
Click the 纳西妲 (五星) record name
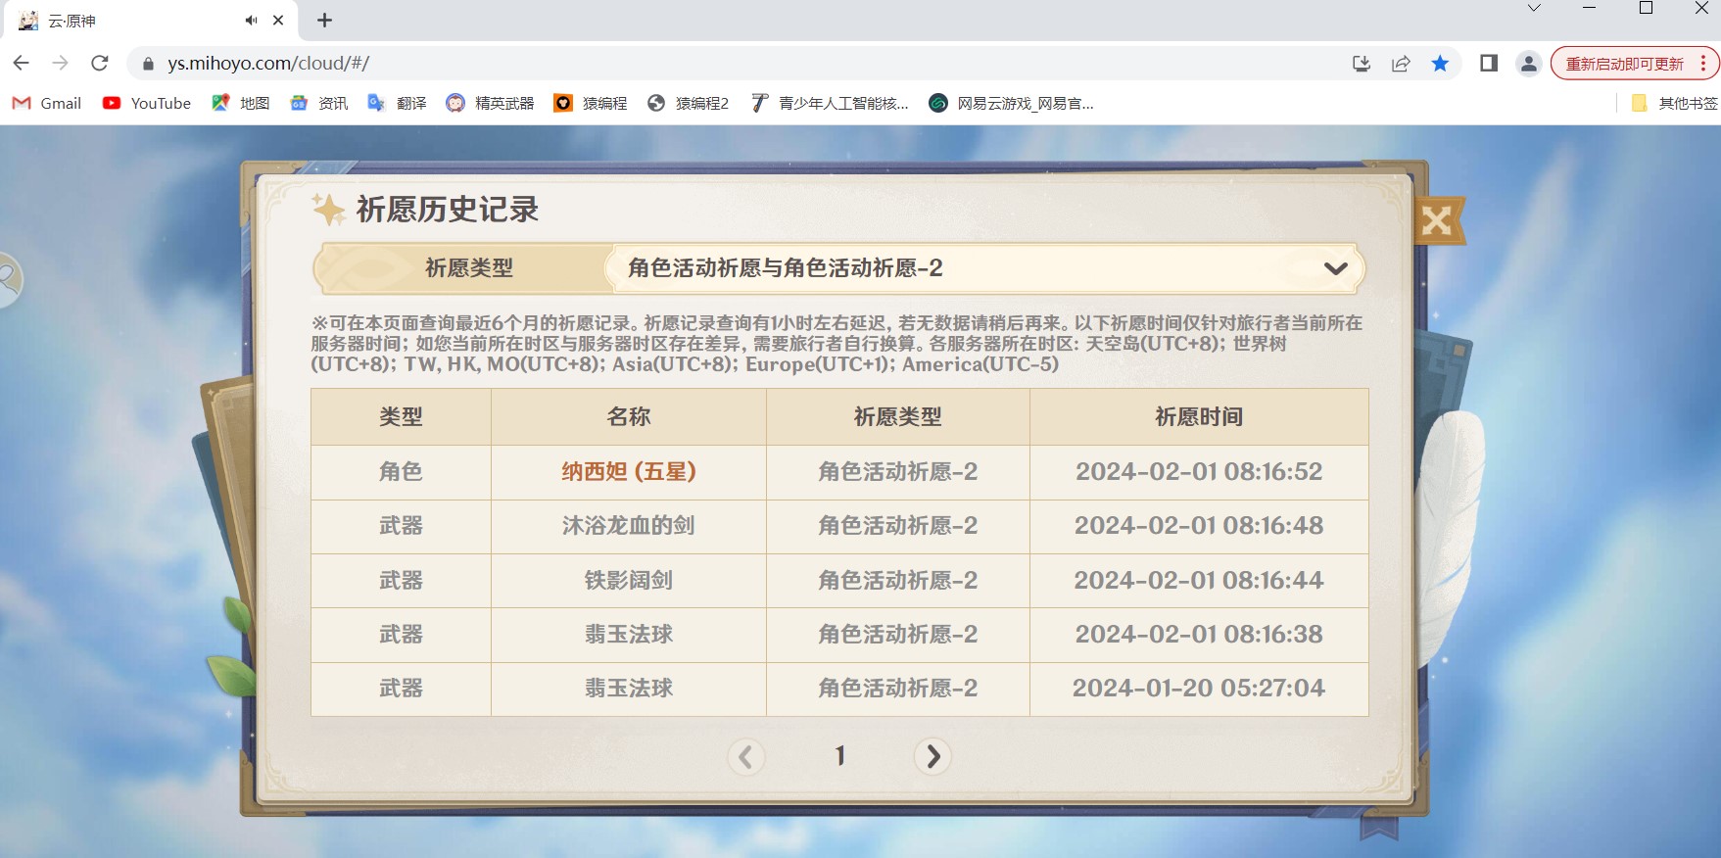(x=629, y=472)
